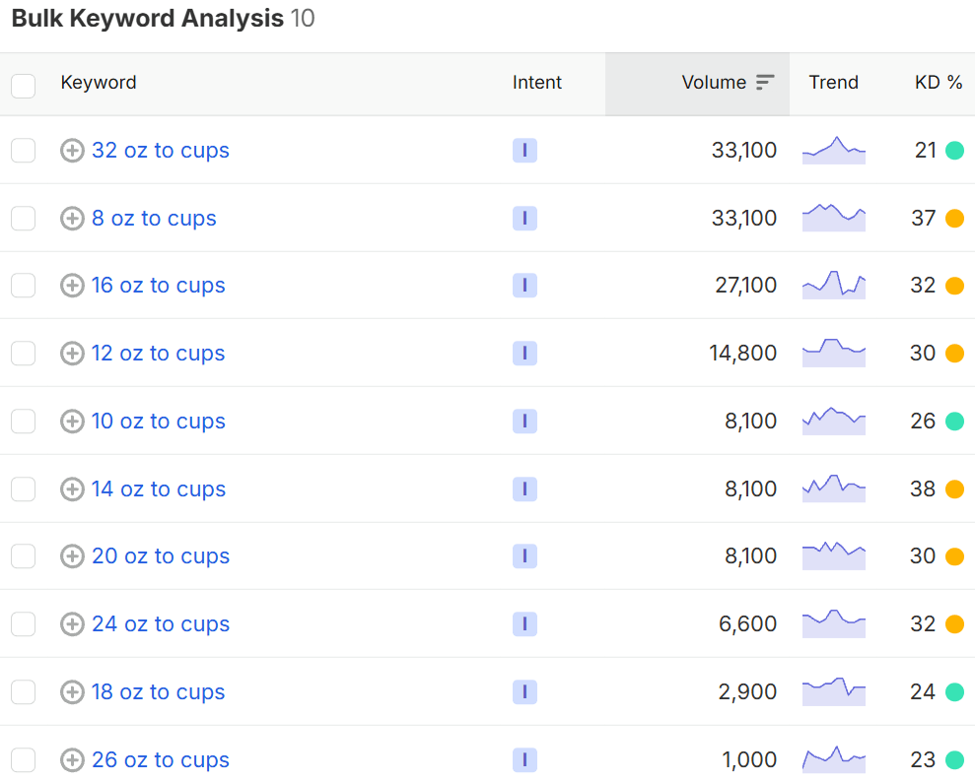Click the volume value 27,100
The height and width of the screenshot is (782, 975).
(746, 286)
